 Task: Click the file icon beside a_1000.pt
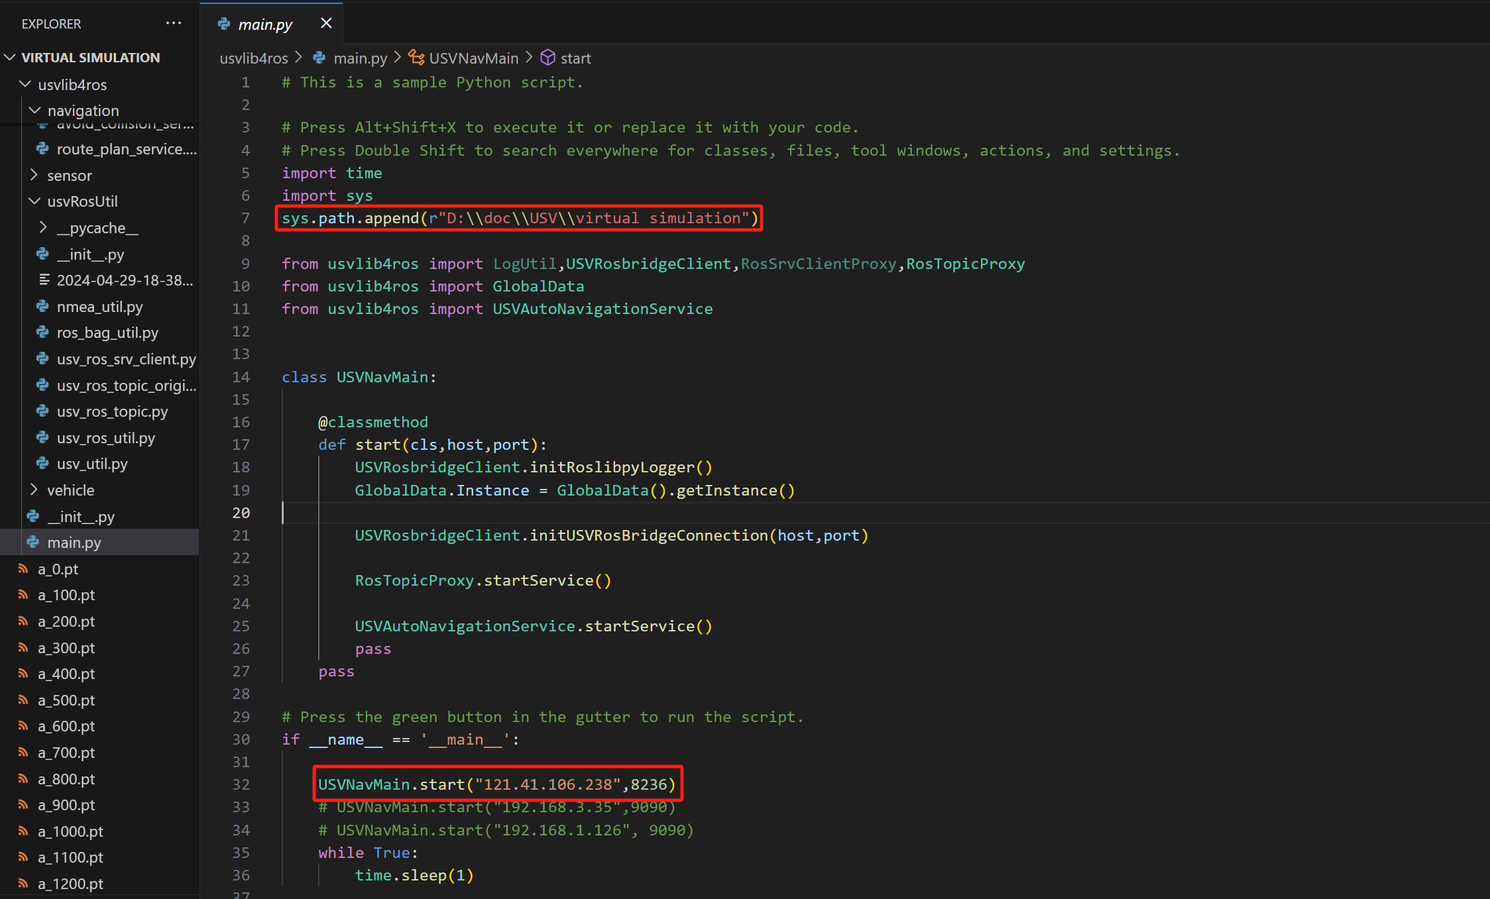(23, 831)
